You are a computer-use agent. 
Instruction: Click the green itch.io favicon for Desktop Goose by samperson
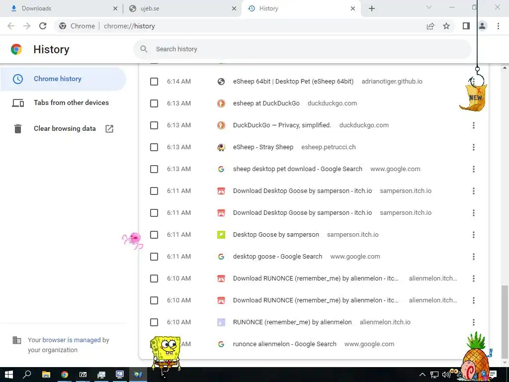coord(221,235)
